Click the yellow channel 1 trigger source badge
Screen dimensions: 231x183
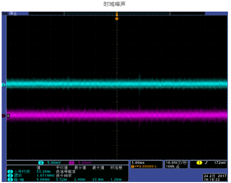point(199,162)
